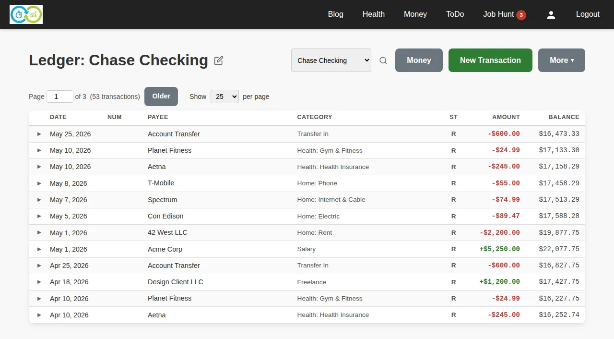614x339 pixels.
Task: Click the AMOUNT column header
Action: pos(506,117)
